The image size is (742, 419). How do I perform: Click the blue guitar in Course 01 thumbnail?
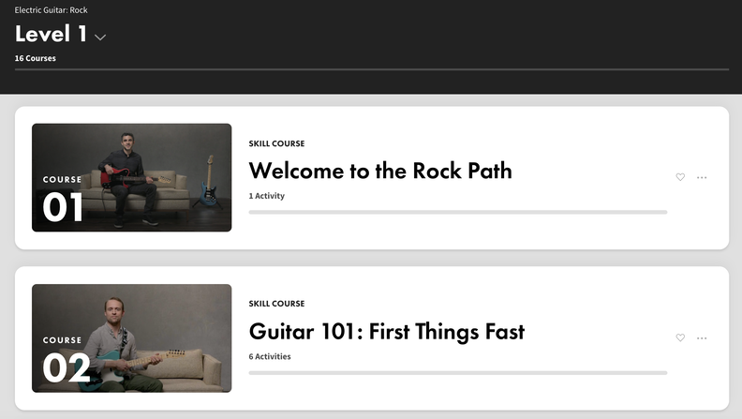coord(209,183)
